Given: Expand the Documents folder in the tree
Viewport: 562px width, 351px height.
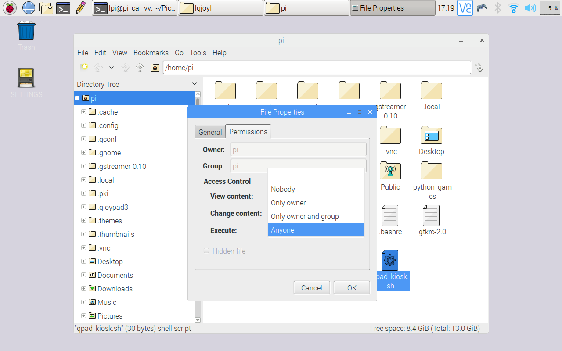Looking at the screenshot, I should [83, 275].
